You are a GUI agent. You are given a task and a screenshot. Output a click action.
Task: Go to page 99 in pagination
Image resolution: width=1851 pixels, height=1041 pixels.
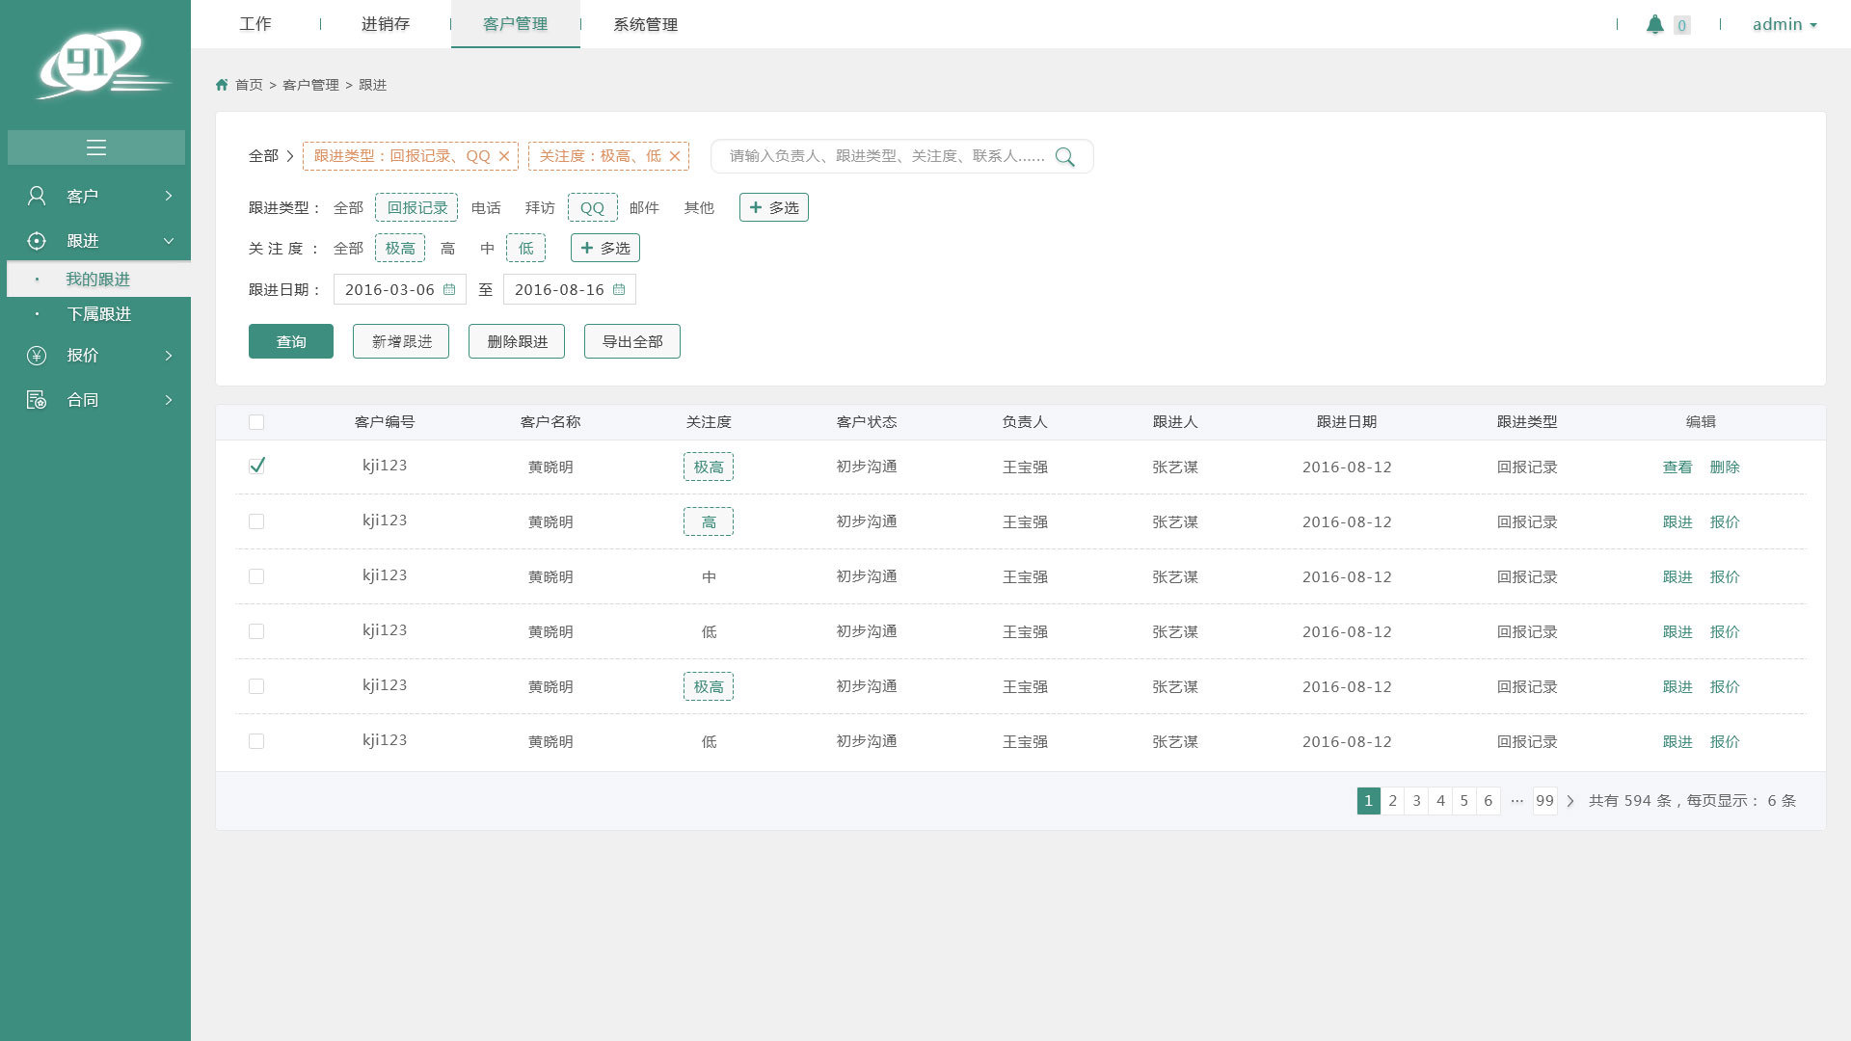click(x=1545, y=801)
